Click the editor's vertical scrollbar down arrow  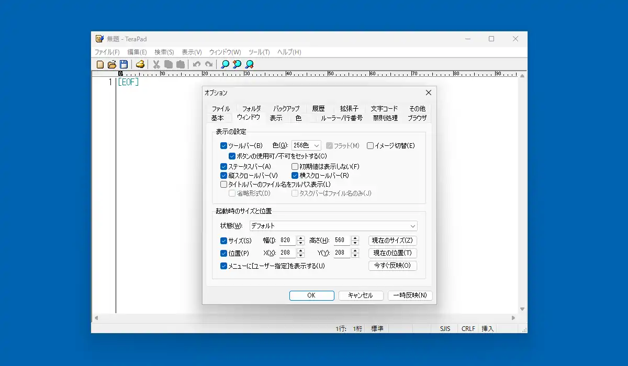(x=522, y=309)
